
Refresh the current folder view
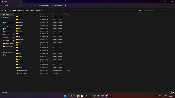tap(140, 10)
